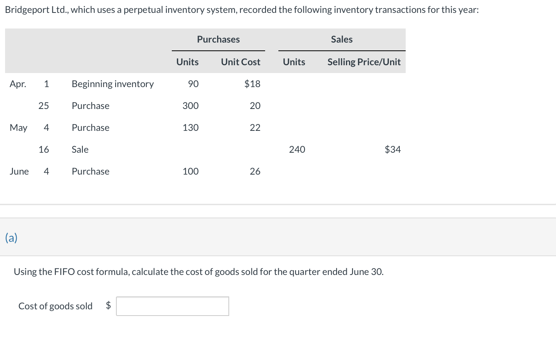Click the Cost of goods sold input field
The height and width of the screenshot is (339, 556).
click(x=172, y=306)
